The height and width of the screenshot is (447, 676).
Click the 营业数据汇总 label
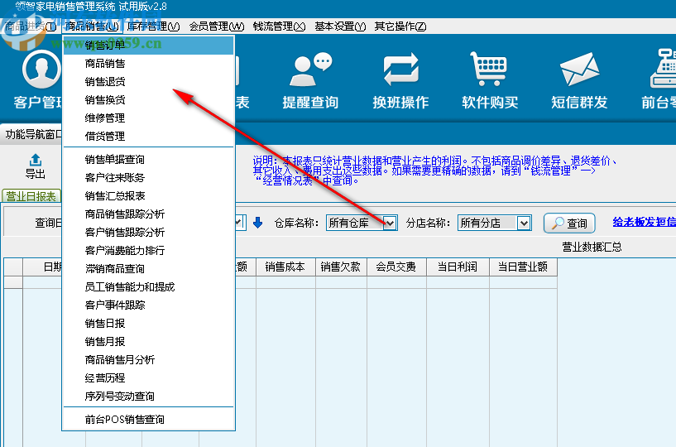click(592, 247)
